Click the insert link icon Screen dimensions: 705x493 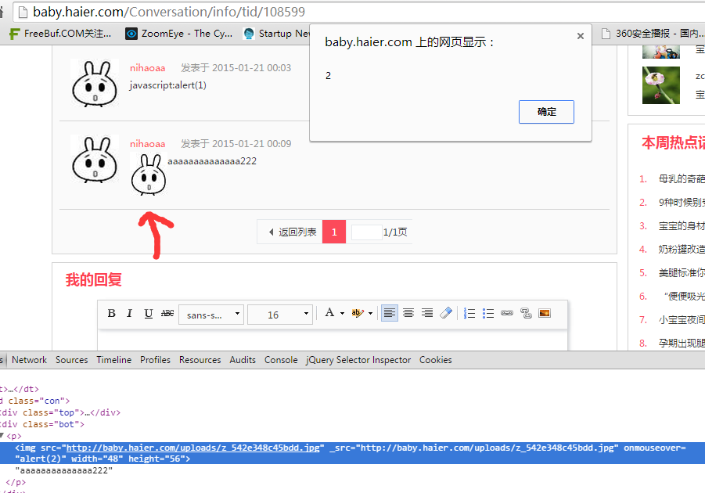[x=507, y=313]
